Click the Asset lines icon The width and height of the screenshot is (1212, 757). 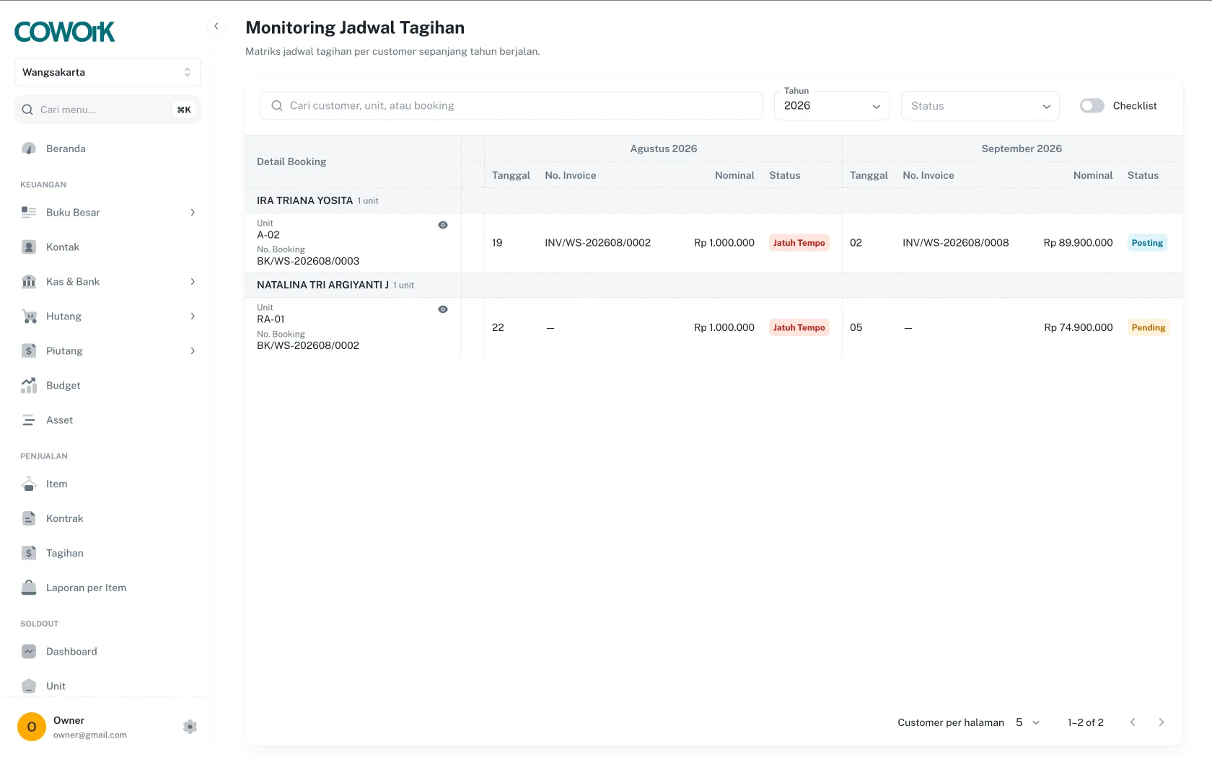[29, 420]
